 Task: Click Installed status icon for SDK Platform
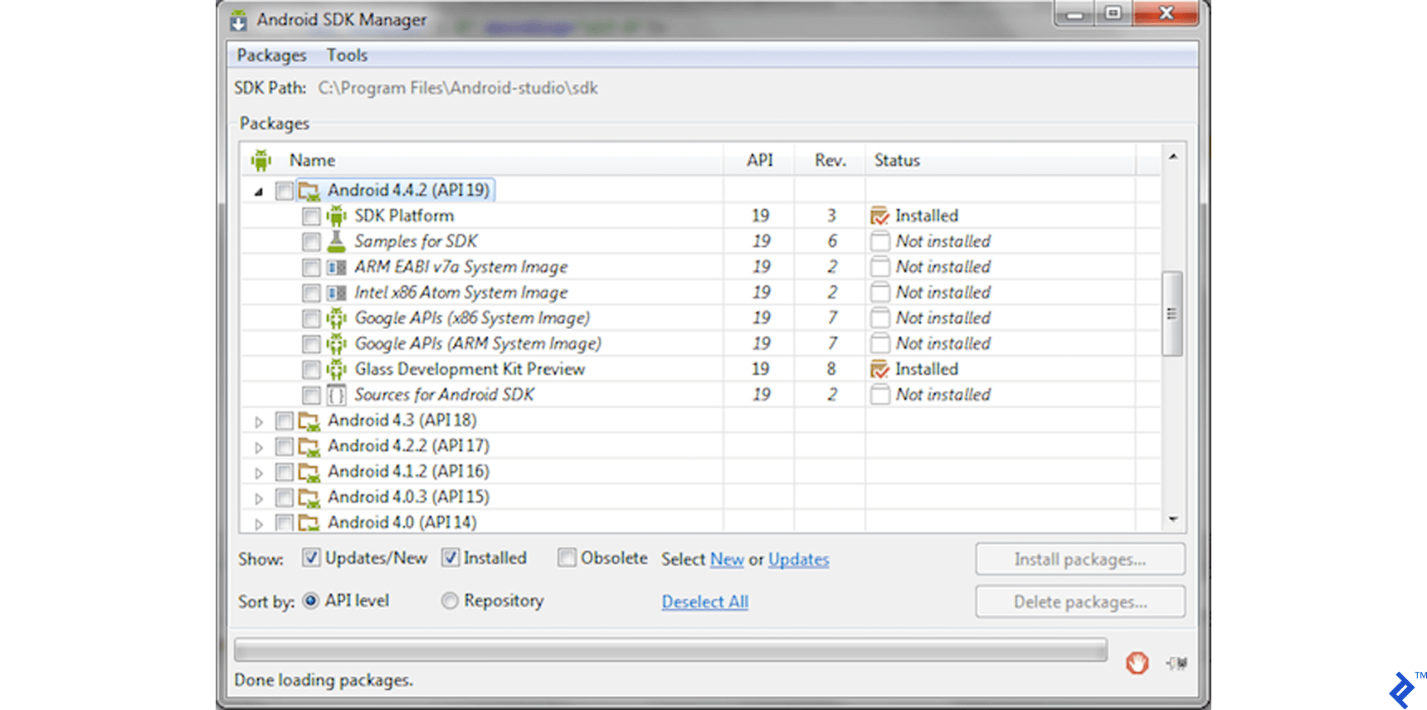(879, 216)
